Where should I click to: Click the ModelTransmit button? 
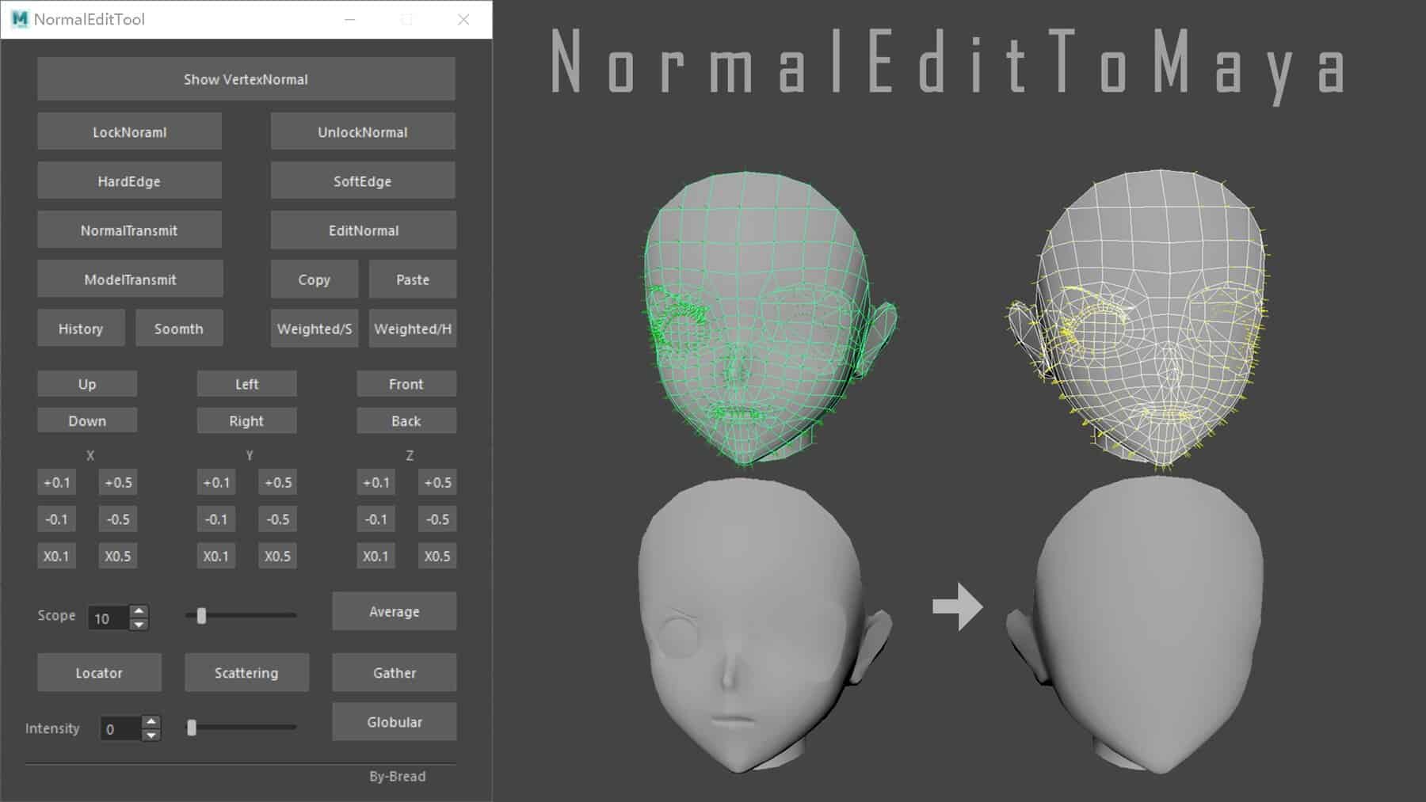tap(130, 279)
